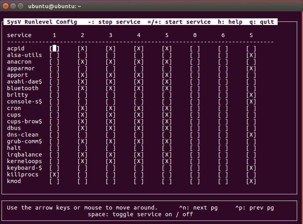
Task: Toggle dns-clean checkbox in S column
Action: coord(251,135)
